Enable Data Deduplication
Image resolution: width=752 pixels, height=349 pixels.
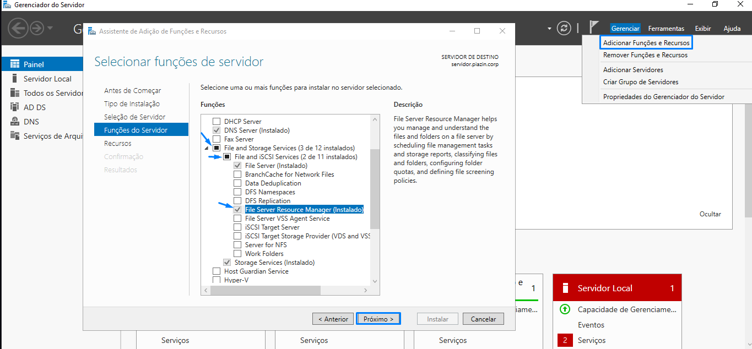(237, 183)
